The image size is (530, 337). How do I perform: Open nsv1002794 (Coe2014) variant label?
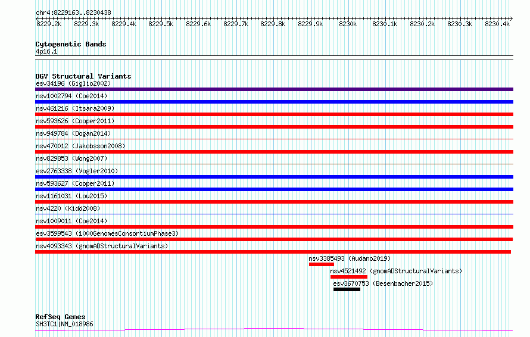pyautogui.click(x=71, y=96)
